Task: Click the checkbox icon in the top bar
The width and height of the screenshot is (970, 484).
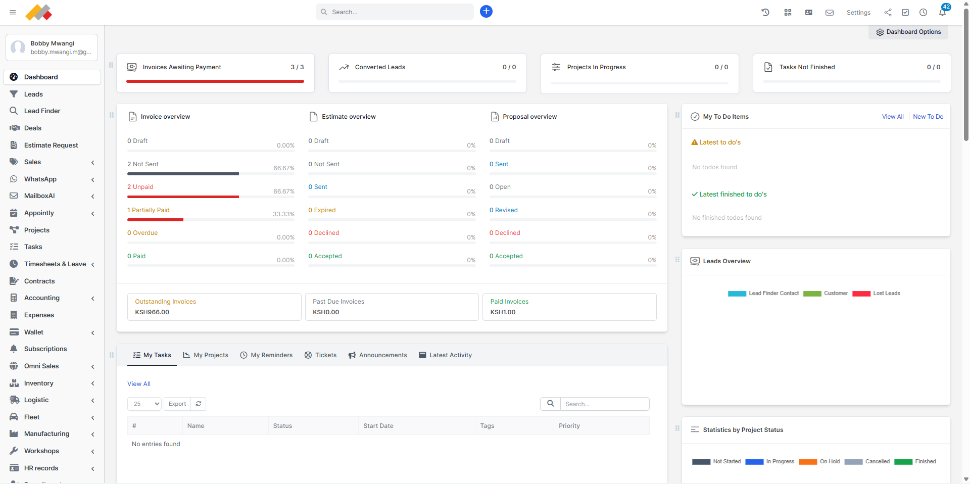Action: point(905,12)
